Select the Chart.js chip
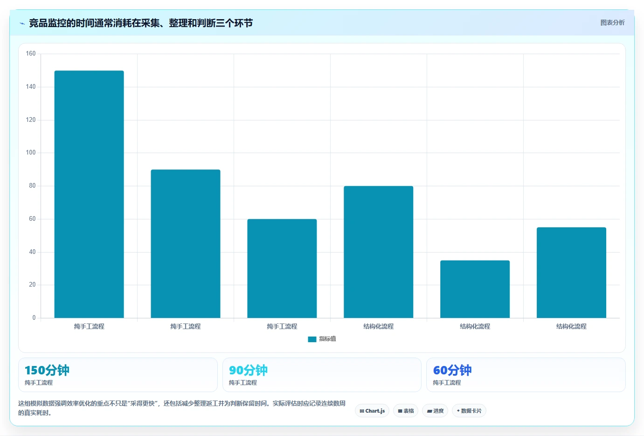 coord(372,411)
